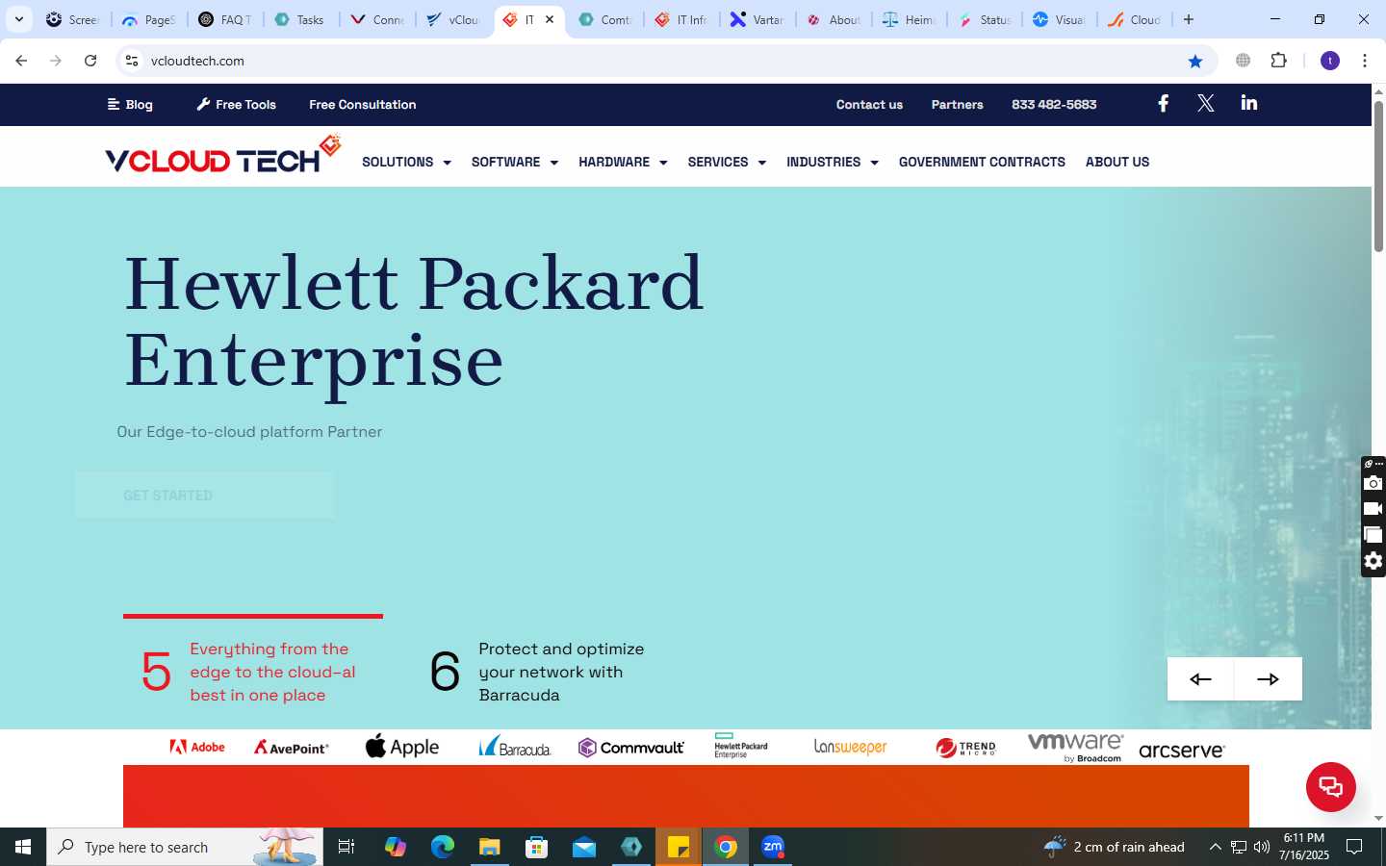Click the camera screenshot icon on side panel
1386x866 pixels.
tap(1373, 483)
